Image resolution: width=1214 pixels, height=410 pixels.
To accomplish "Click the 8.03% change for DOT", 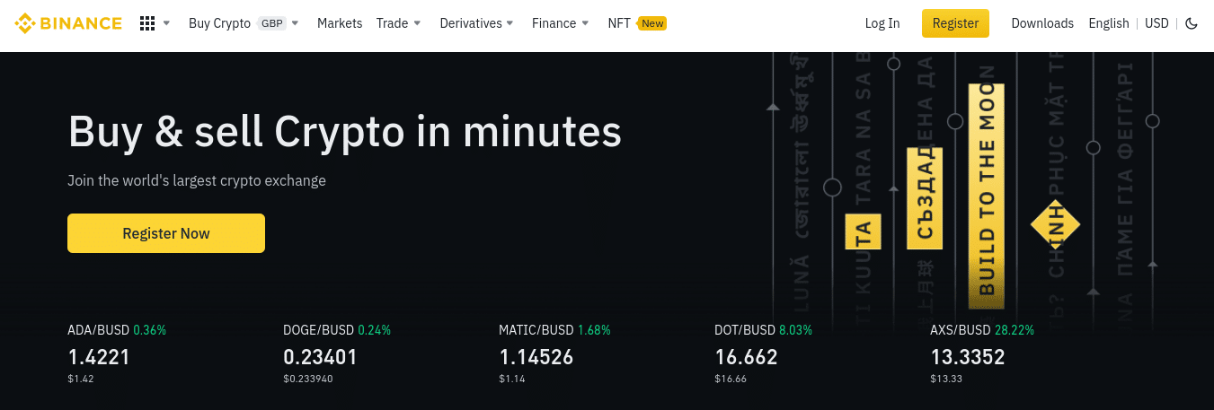I will [795, 330].
